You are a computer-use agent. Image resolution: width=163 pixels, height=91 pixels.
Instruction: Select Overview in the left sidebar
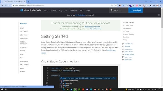[23, 24]
